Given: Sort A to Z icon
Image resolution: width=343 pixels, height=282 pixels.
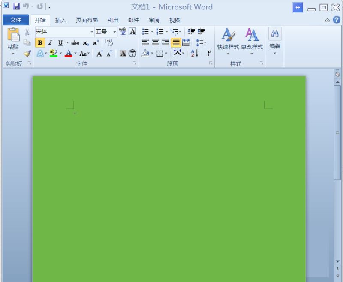Looking at the screenshot, I should click(195, 53).
